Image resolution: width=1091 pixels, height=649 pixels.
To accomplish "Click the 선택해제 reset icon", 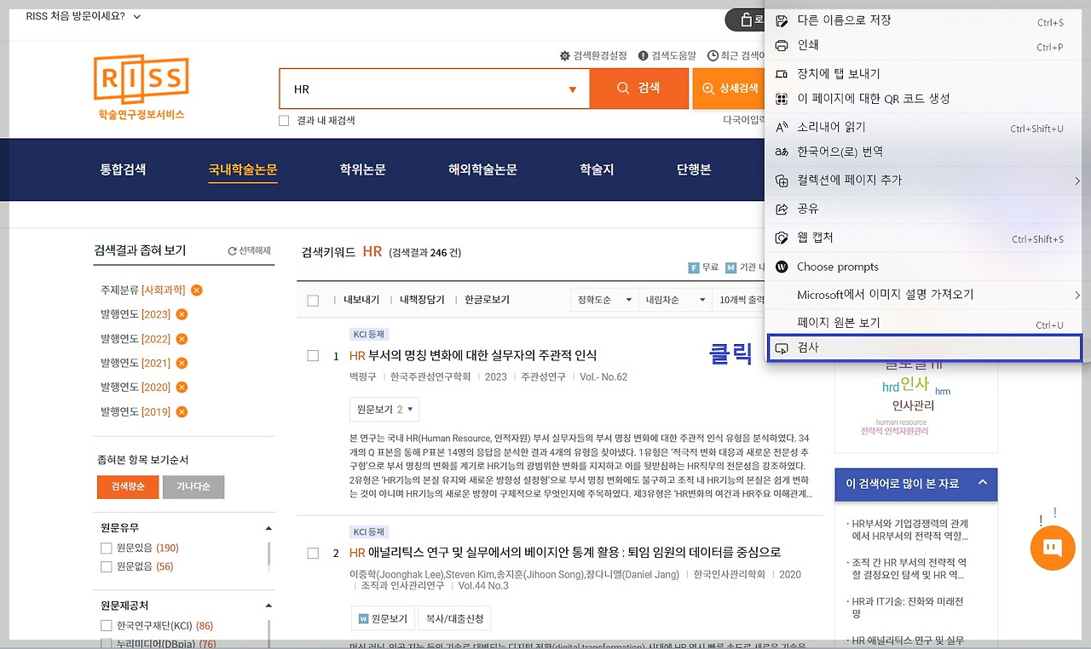I will point(232,251).
